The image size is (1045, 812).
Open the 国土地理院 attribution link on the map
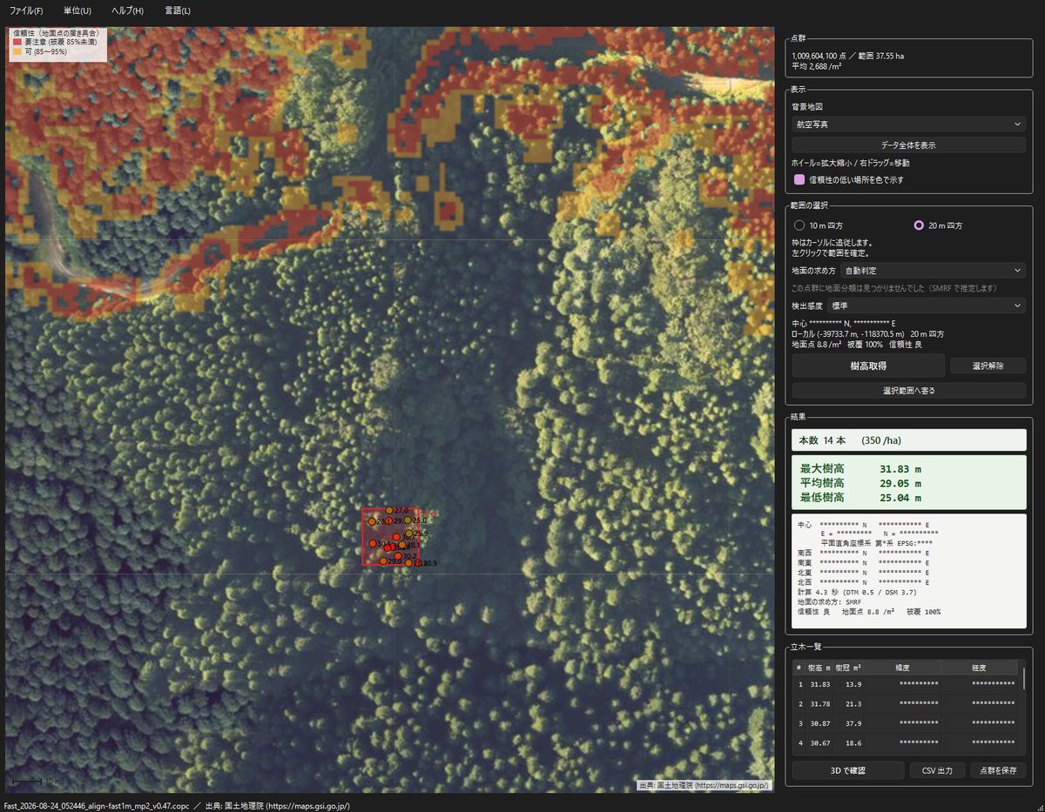pos(704,785)
